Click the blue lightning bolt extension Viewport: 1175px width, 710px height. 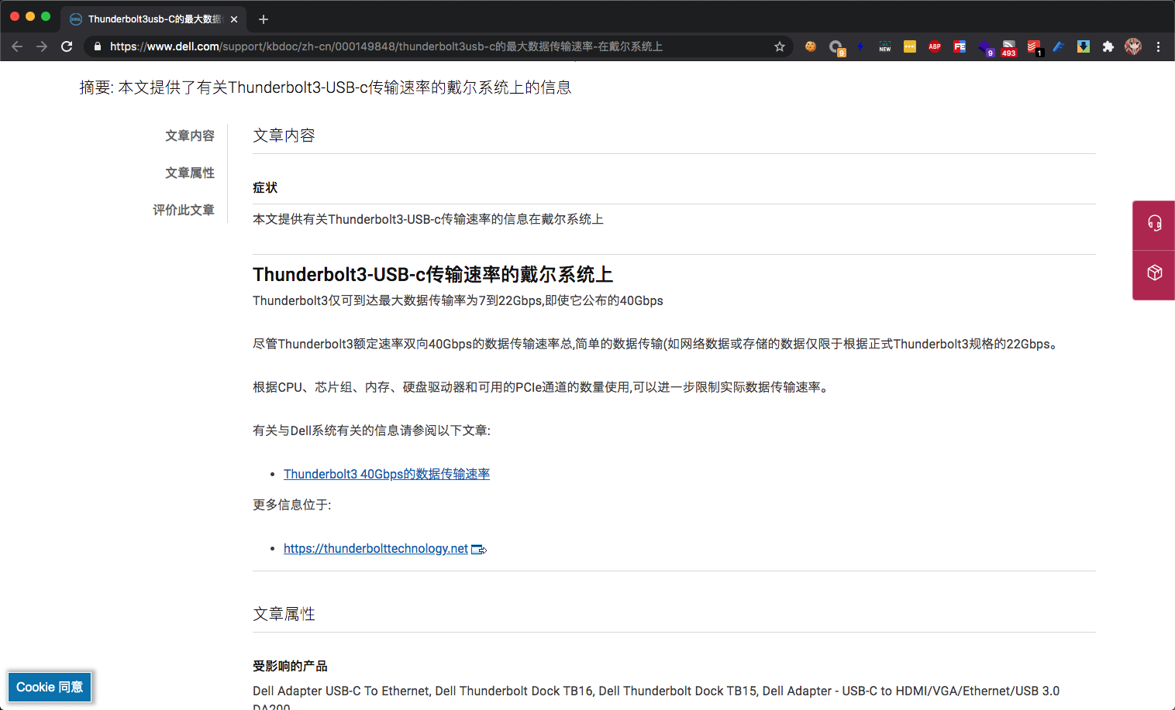[x=860, y=46]
